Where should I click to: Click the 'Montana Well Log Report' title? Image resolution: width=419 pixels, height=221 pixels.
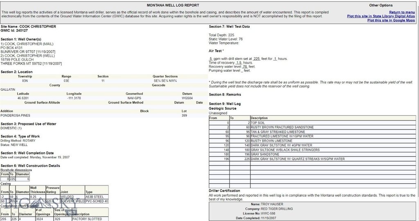click(173, 6)
